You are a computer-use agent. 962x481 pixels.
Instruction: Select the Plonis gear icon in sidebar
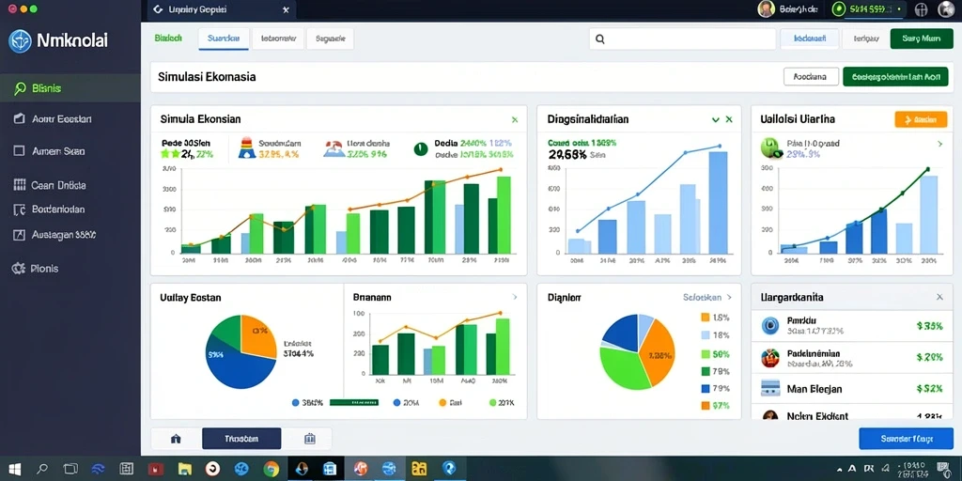point(19,268)
